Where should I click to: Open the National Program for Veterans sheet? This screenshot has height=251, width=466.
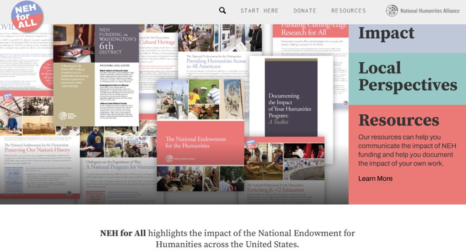[x=120, y=165]
